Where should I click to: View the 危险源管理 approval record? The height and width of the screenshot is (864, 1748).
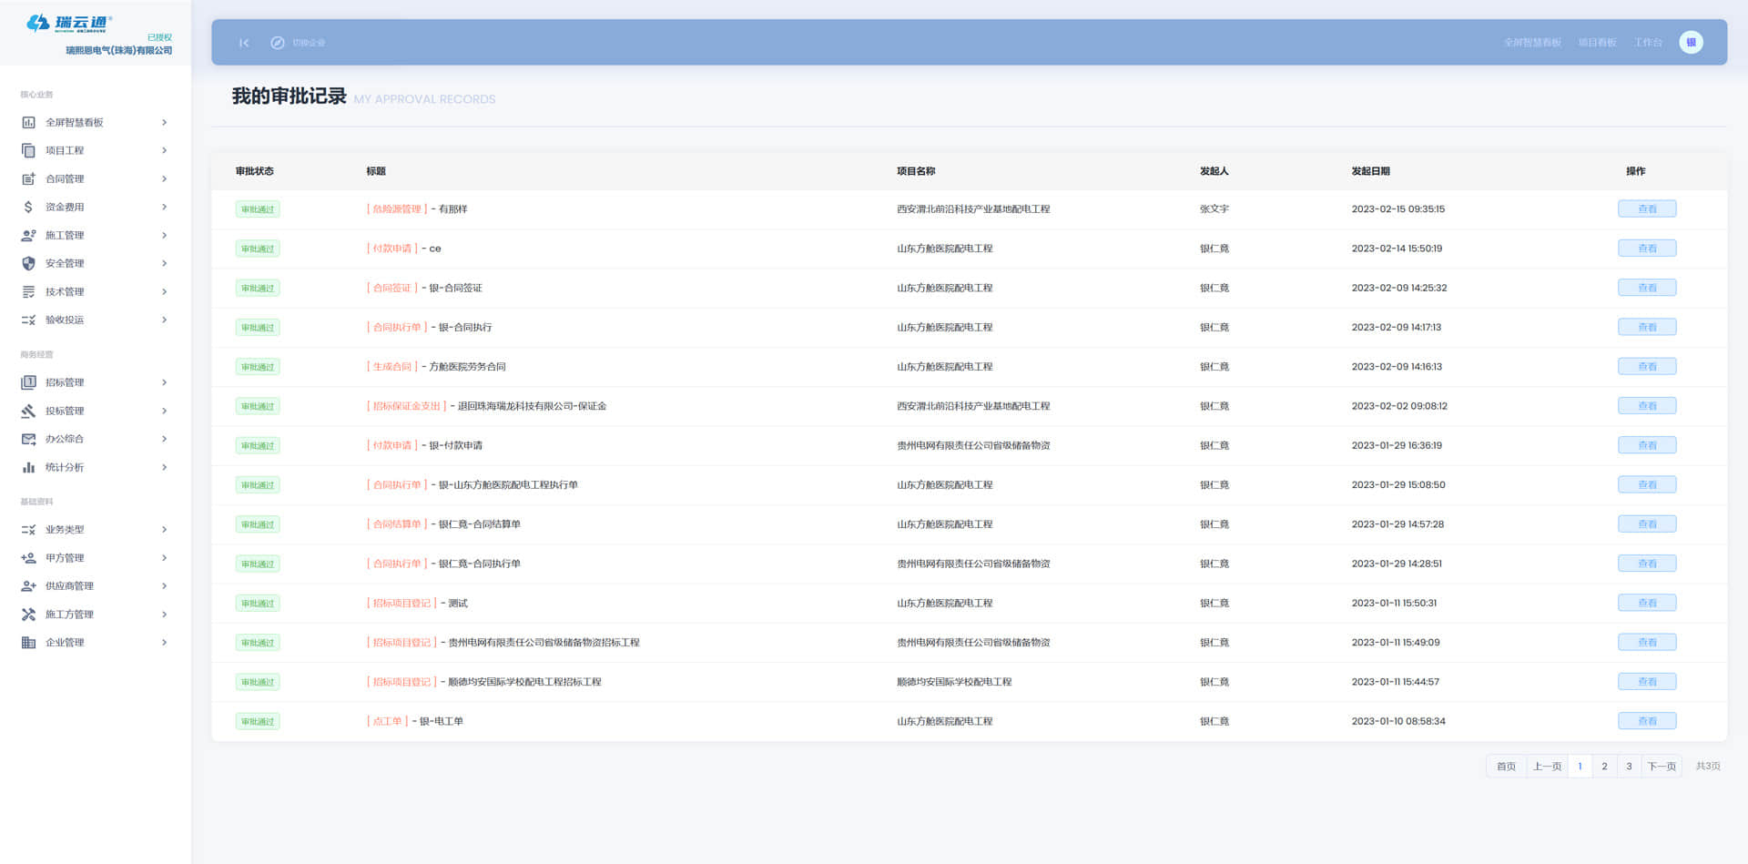coord(1646,209)
